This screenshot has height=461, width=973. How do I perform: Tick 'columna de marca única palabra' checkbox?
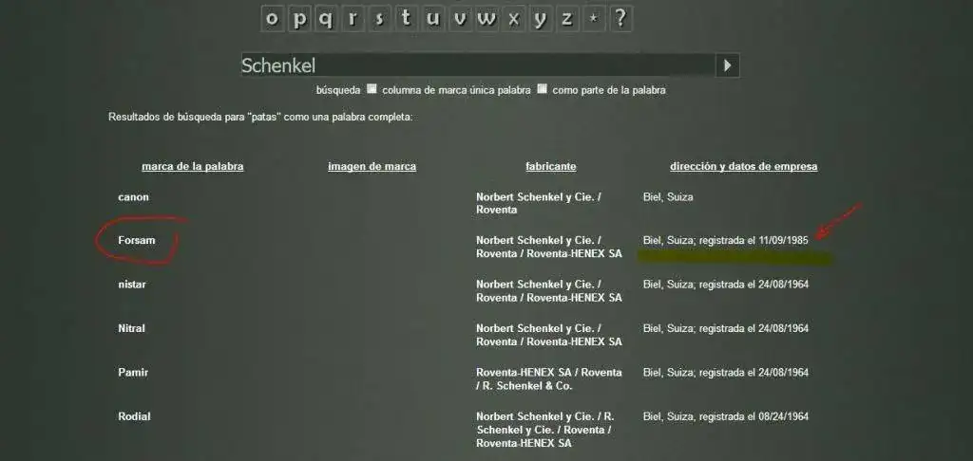[372, 88]
